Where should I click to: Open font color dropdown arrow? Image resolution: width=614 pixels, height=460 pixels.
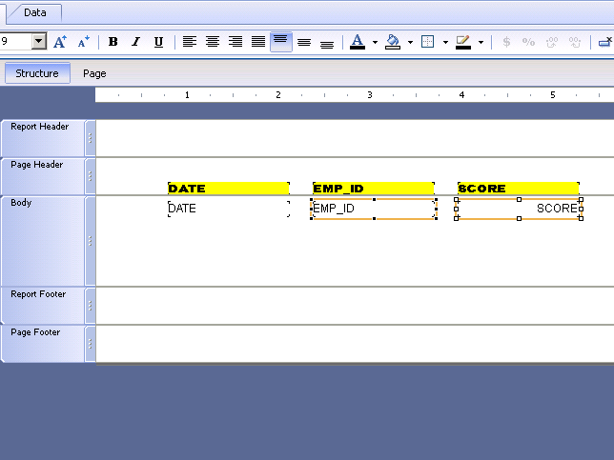(375, 42)
